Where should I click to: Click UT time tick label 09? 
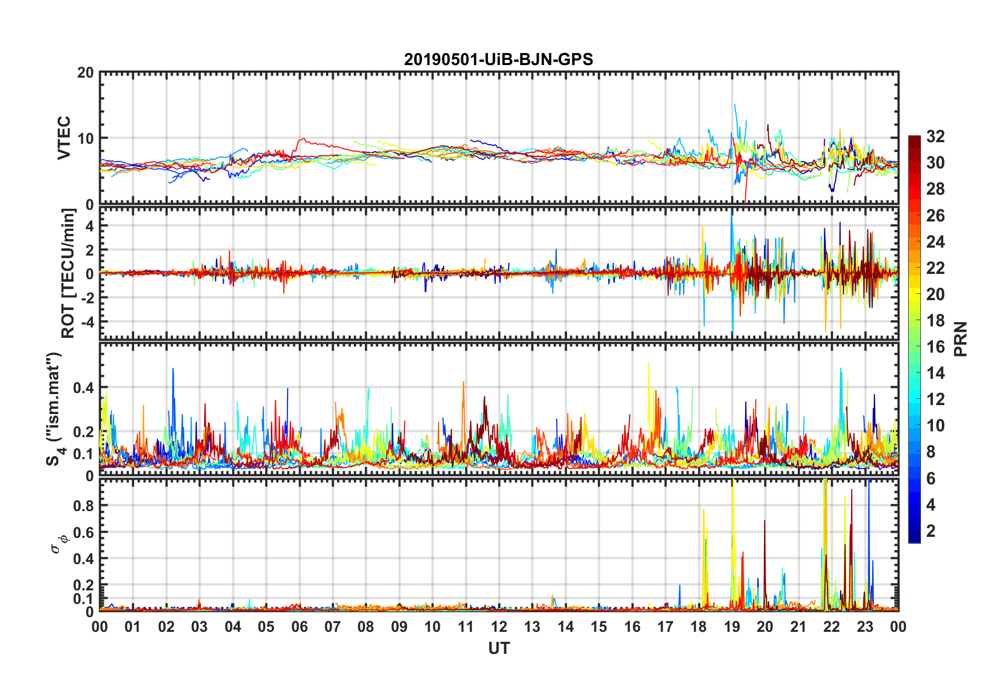pyautogui.click(x=399, y=627)
